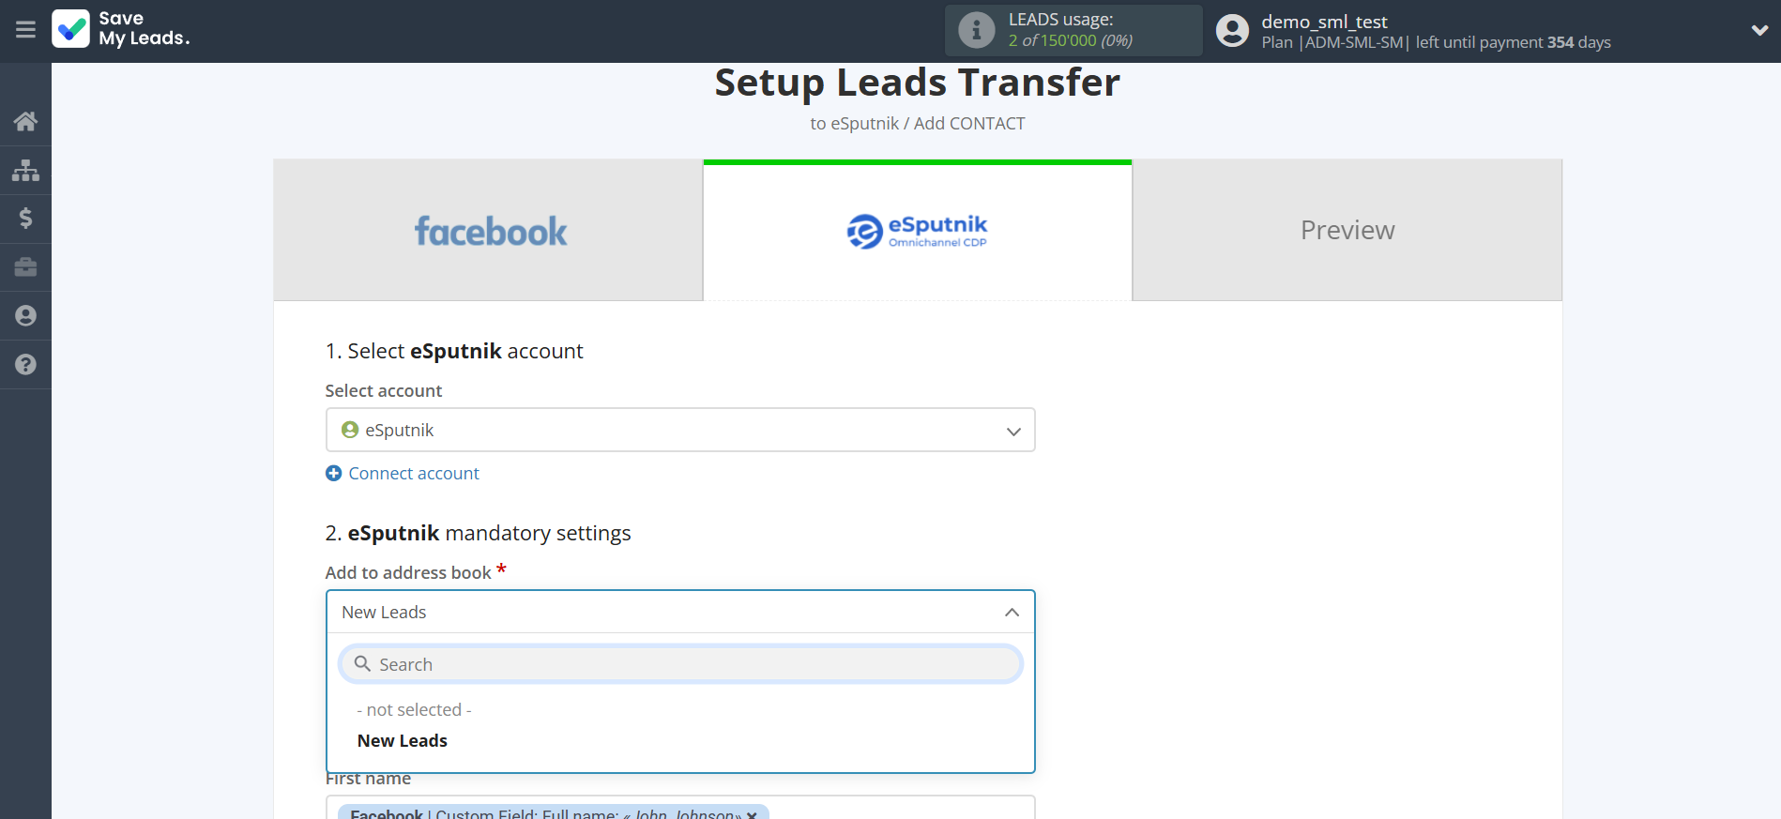Image resolution: width=1781 pixels, height=819 pixels.
Task: Click the demo_sml_test avatar icon
Action: pyautogui.click(x=1232, y=31)
